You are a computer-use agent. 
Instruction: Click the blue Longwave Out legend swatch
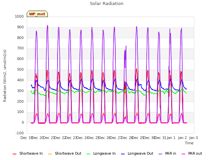123,154
